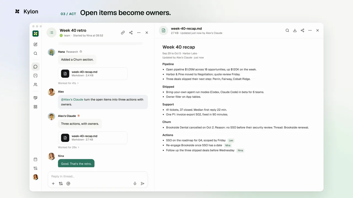Close the Week 40 retro thread panel
The width and height of the screenshot is (353, 198).
click(x=147, y=32)
